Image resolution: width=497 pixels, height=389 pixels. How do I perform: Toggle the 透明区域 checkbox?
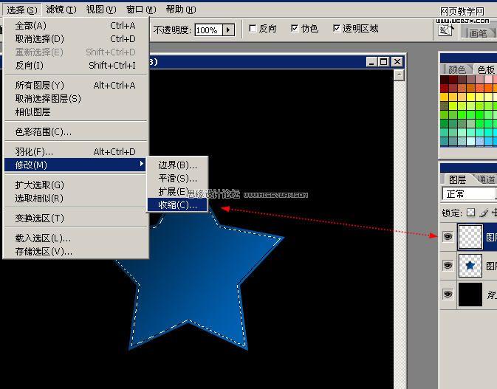(x=337, y=29)
